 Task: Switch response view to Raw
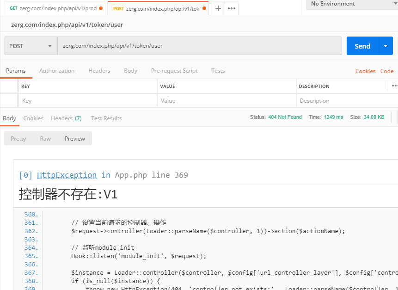[45, 139]
